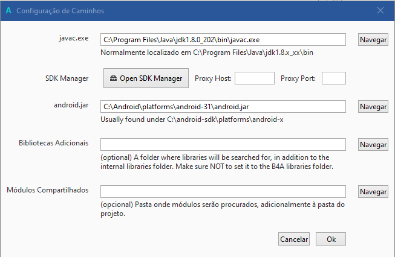Viewport: 395px width, 257px height.
Task: Click the Bibliotecas Adicionais folder field
Action: (223, 144)
